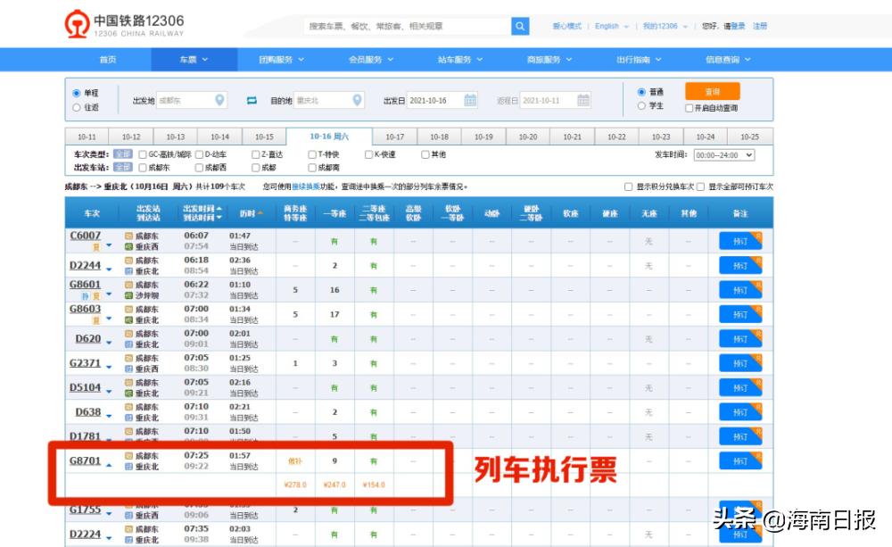The width and height of the screenshot is (892, 547).
Task: Switch to the 10-17 date tab
Action: coord(395,136)
